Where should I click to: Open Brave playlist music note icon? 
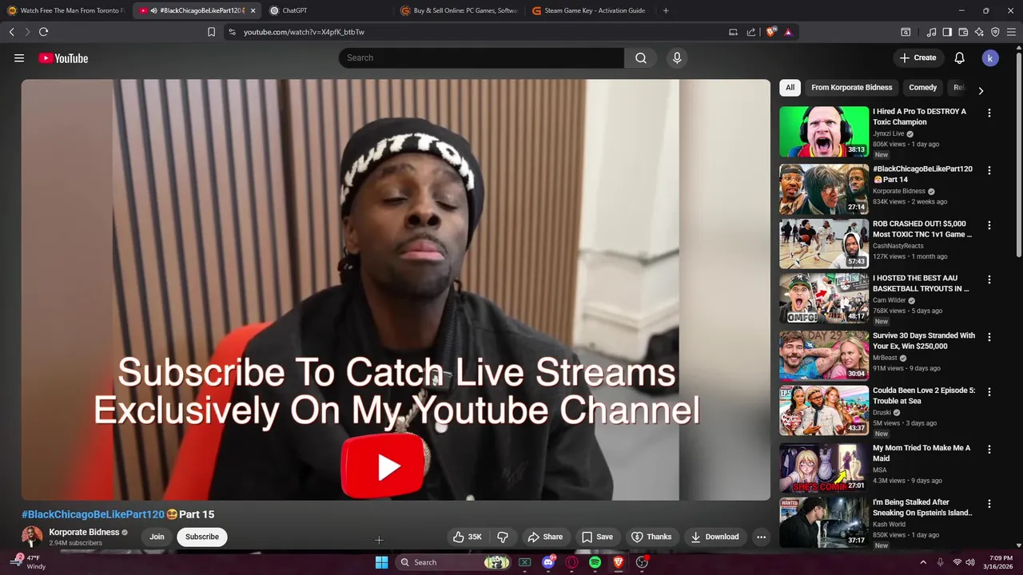tap(931, 32)
